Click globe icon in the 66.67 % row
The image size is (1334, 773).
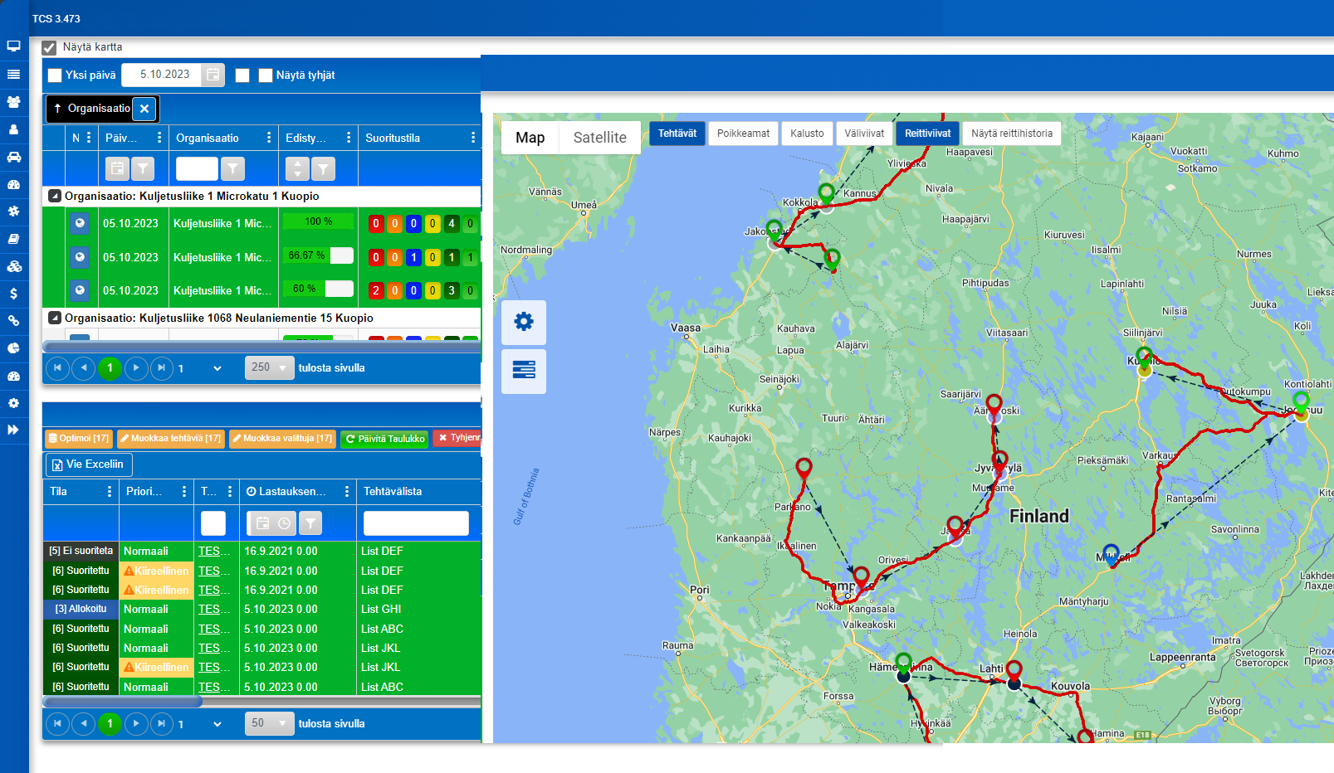(80, 257)
